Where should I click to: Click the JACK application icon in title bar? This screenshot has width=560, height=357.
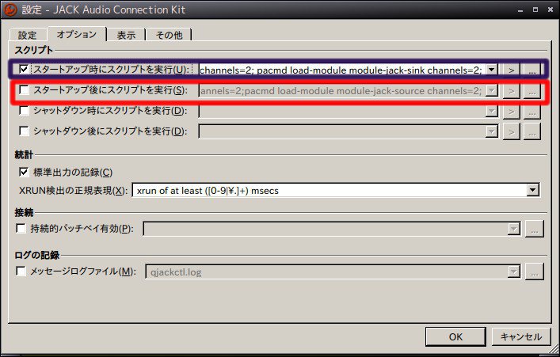(x=10, y=9)
